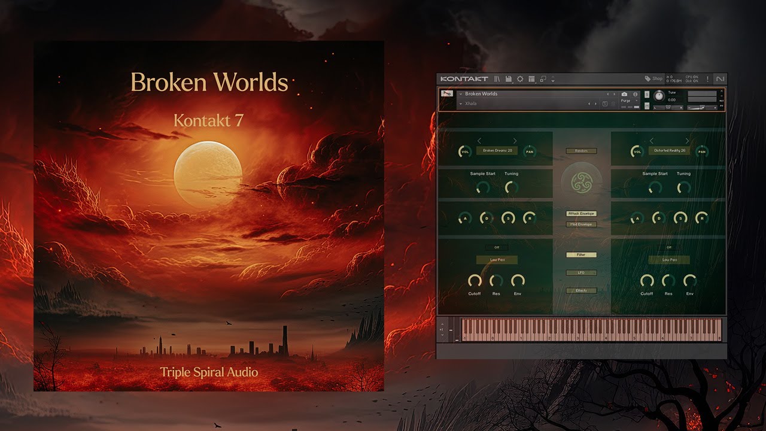Mute the Broken Worlds instrument
Viewport: 766px width, 431px height.
tap(647, 106)
